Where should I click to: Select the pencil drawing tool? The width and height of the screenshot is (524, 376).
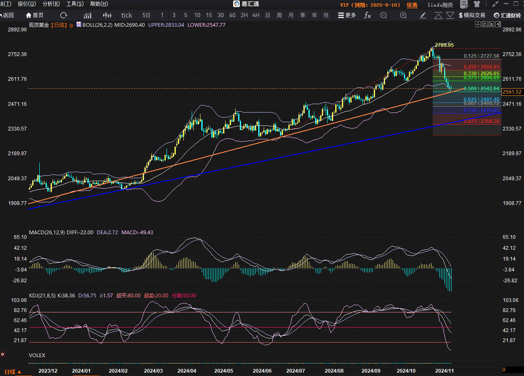coord(423,15)
